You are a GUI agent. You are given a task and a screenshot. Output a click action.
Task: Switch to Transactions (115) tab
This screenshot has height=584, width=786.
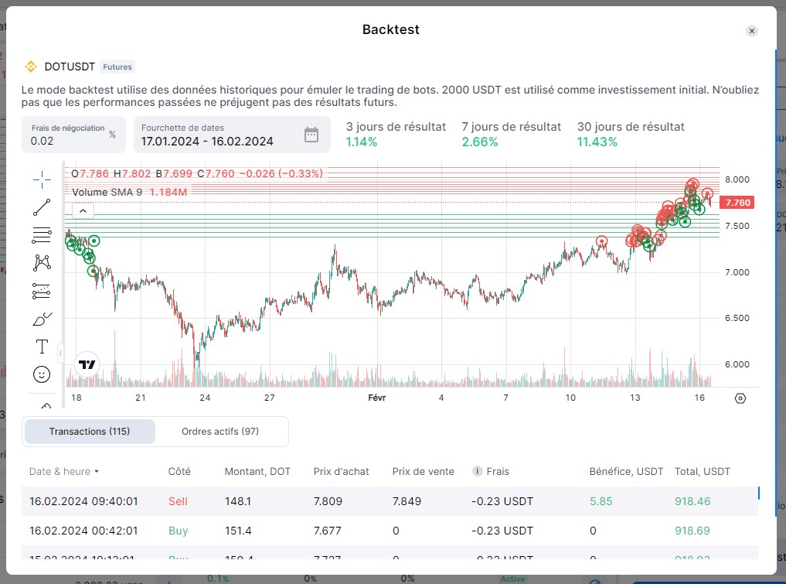[90, 431]
